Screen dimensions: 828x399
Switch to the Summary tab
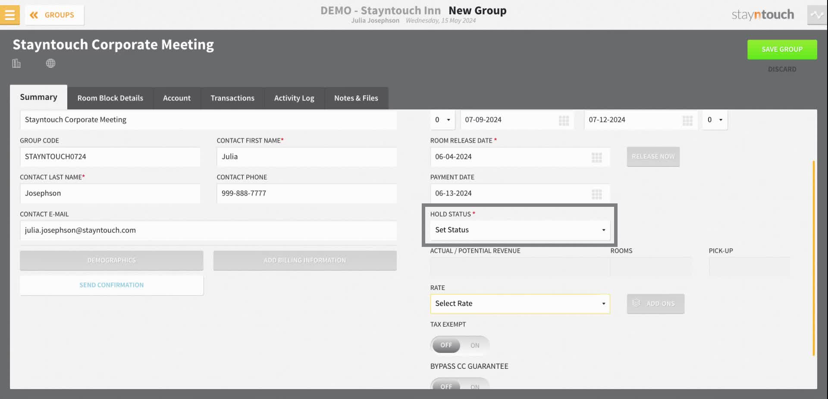pyautogui.click(x=38, y=97)
